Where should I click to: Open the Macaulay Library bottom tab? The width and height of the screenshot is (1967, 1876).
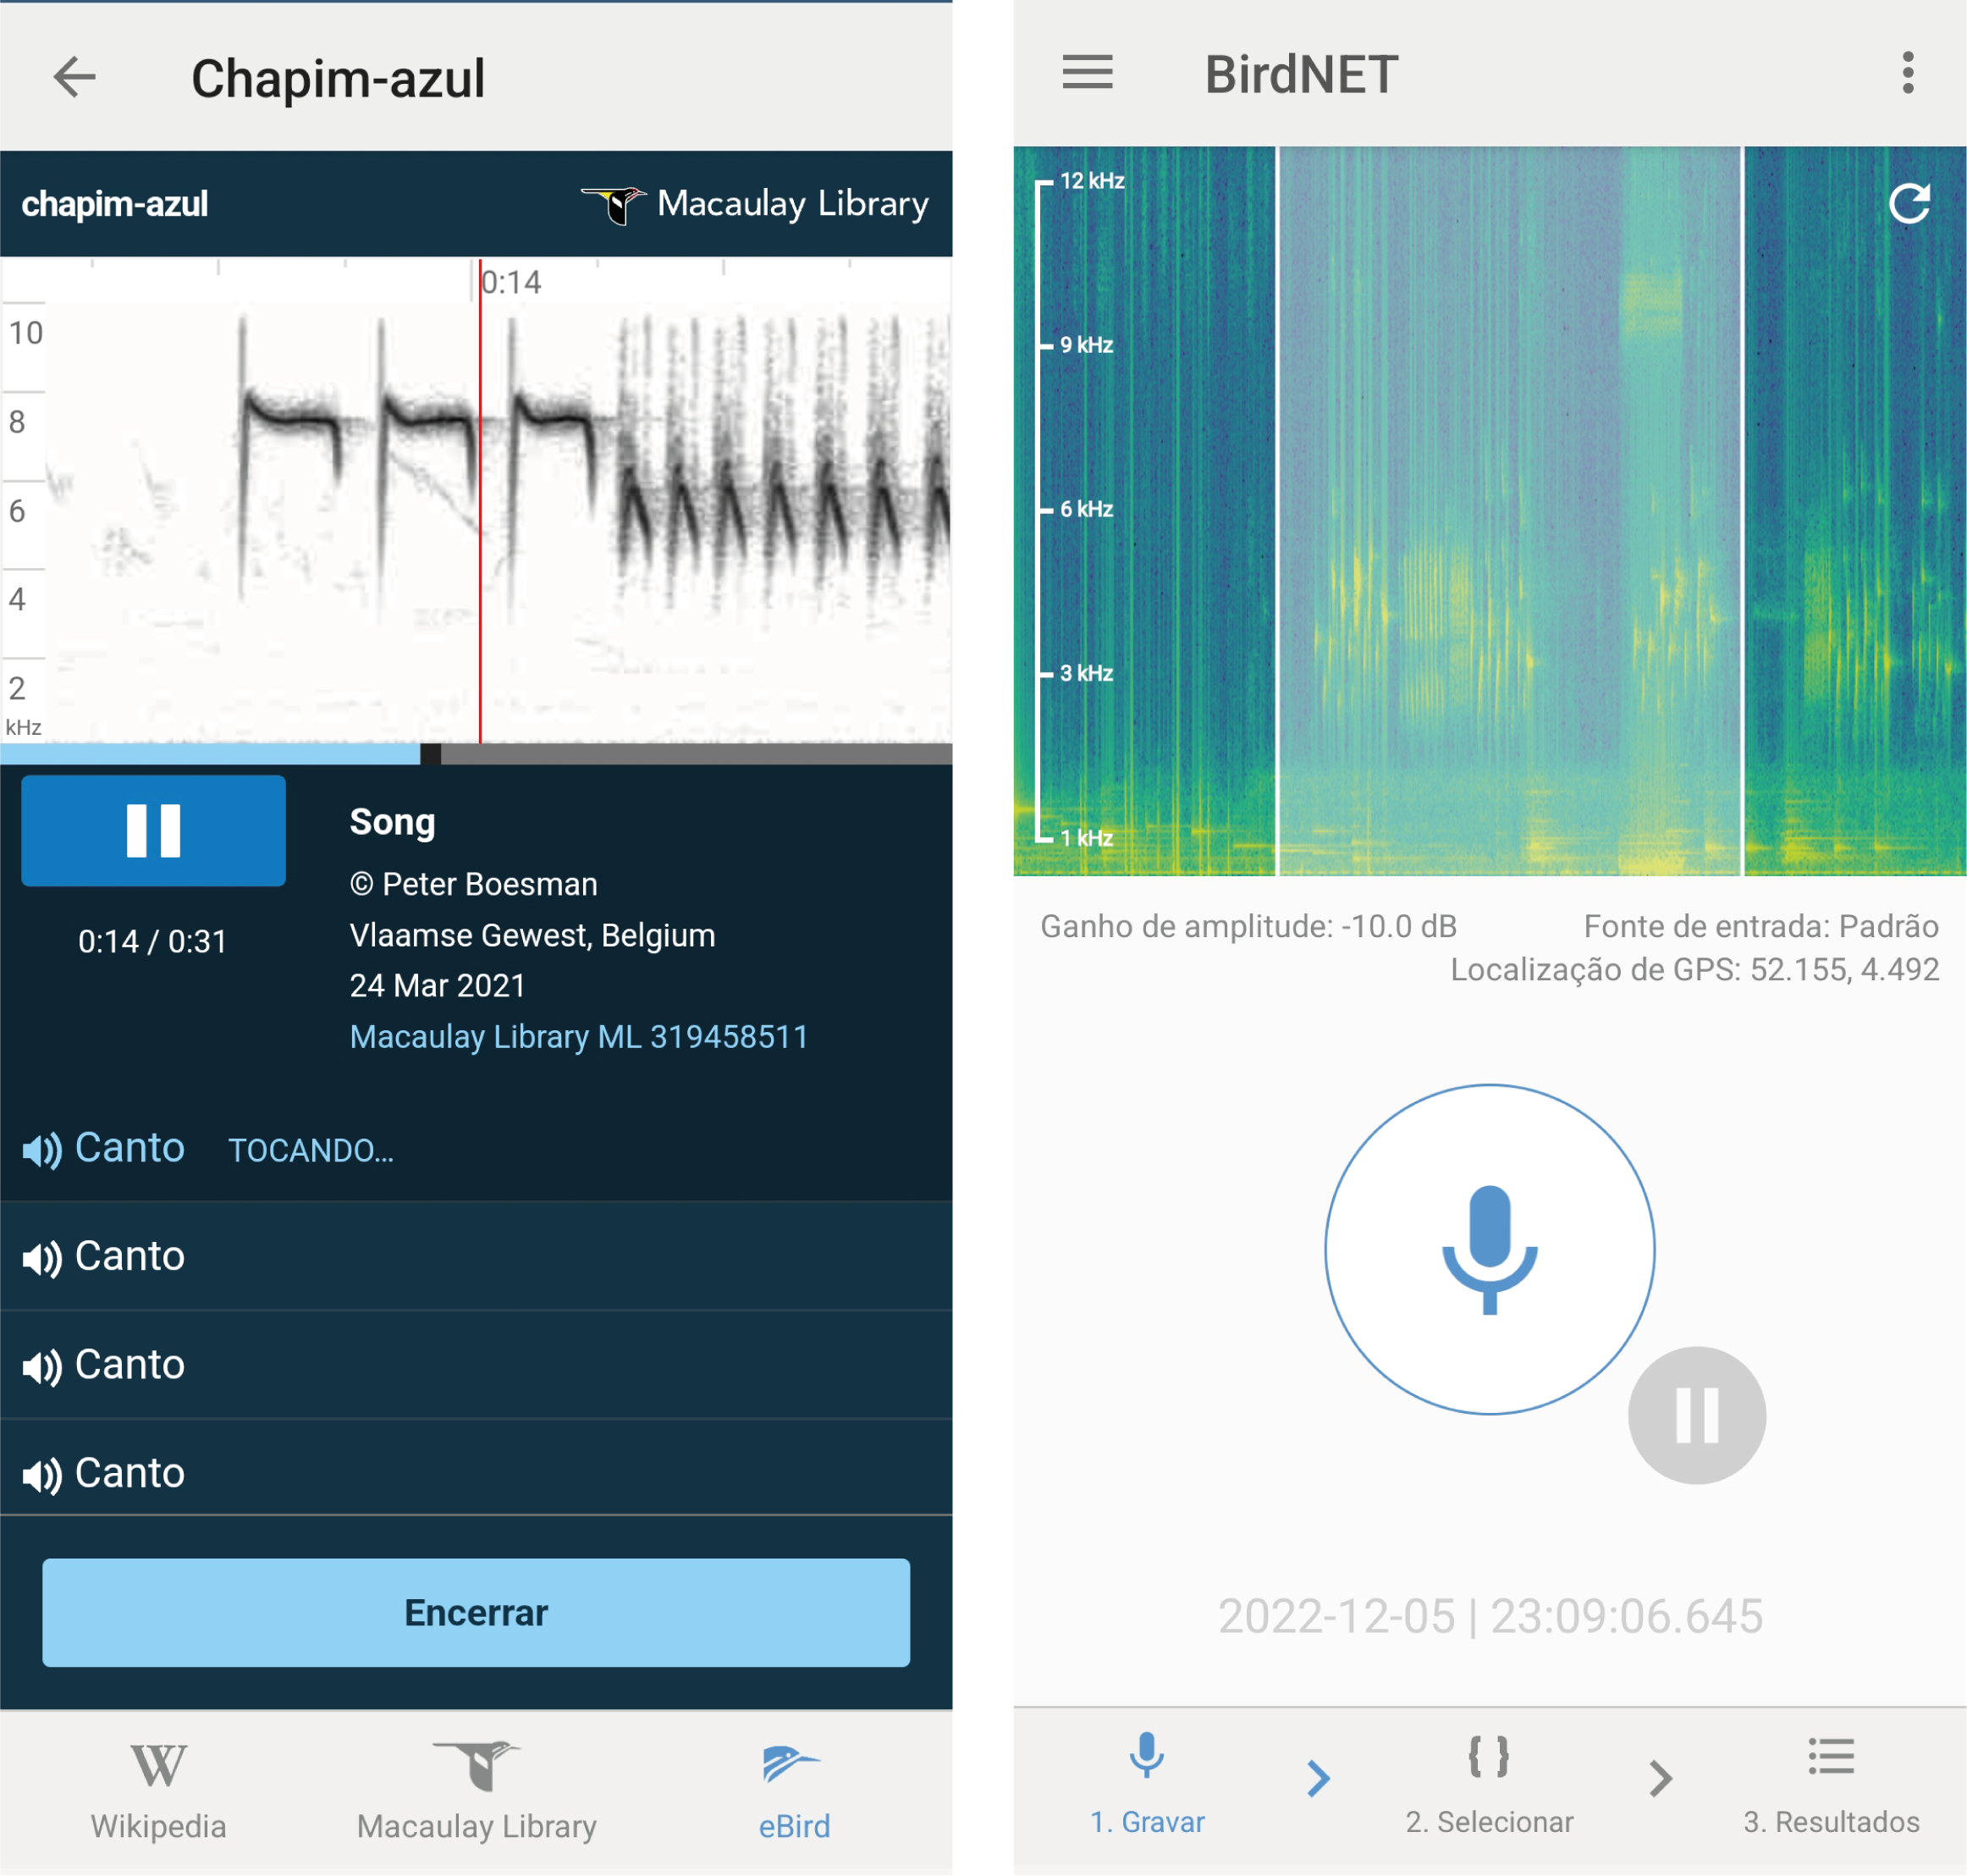click(476, 1791)
